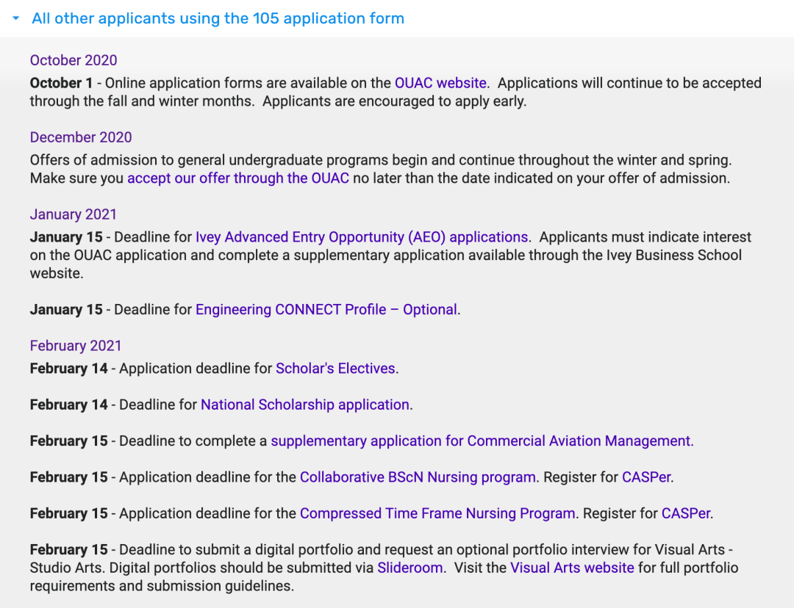Click the October 2020 heading

(x=74, y=60)
